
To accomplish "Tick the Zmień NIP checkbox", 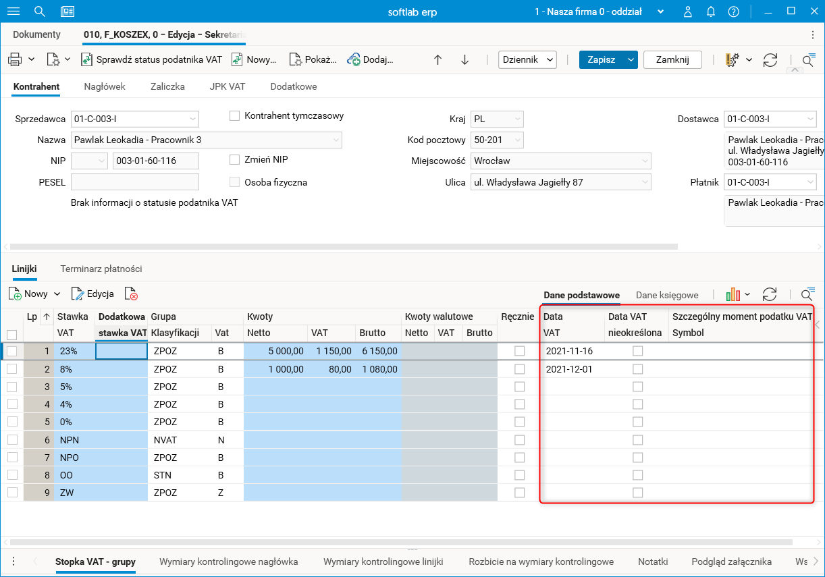I will click(x=235, y=160).
